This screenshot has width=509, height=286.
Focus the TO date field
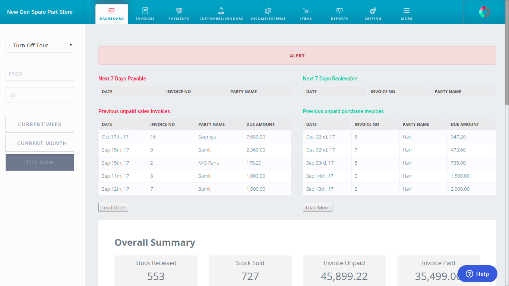coord(40,95)
